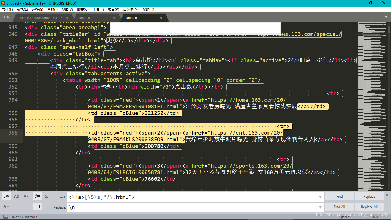Open the 文件(F) menu
The height and width of the screenshot is (220, 391).
7,9
